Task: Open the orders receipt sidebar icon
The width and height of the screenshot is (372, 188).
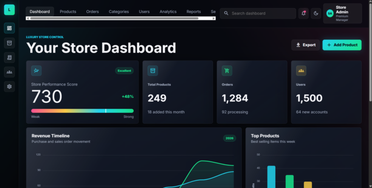Action: (x=9, y=58)
